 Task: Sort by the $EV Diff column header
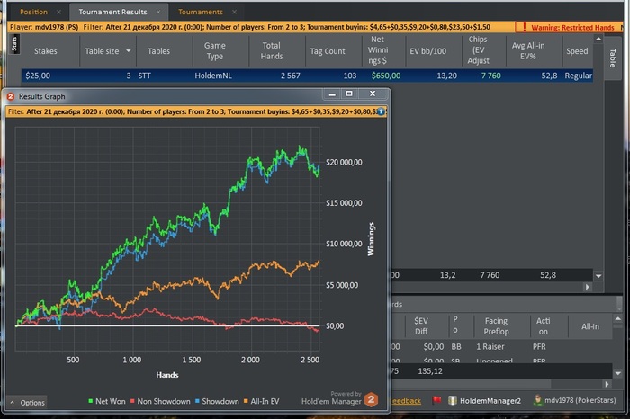click(x=421, y=325)
